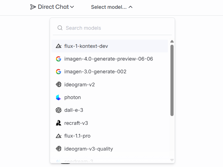Choose the photon model option
Viewport: 223px width, 167px height.
pos(72,97)
